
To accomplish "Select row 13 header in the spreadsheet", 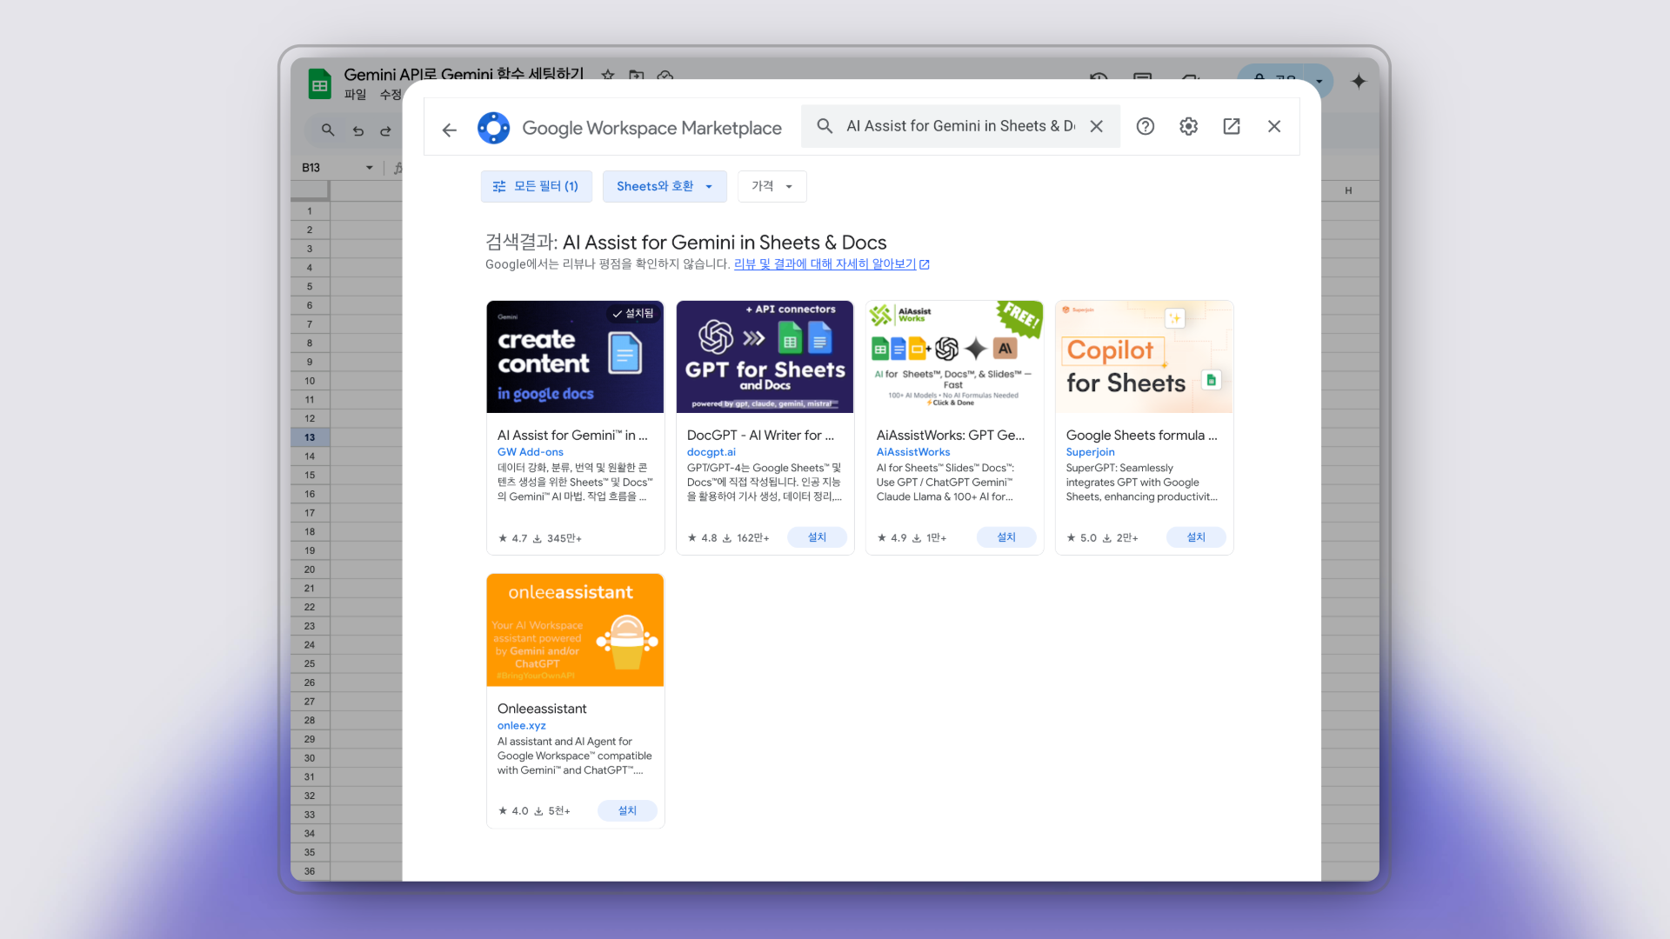I will [x=310, y=437].
